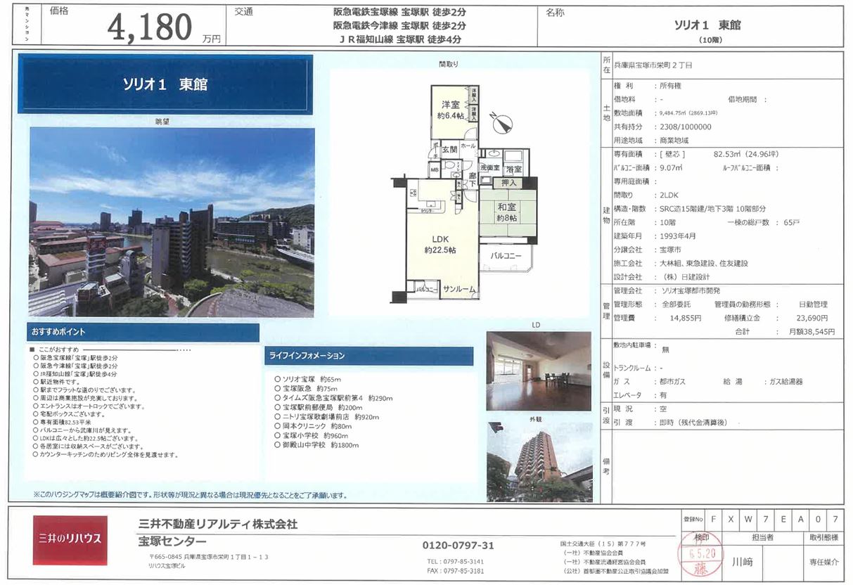Select the 洋室 約6.4帖 room on plan
This screenshot has height=585, width=853.
click(451, 110)
